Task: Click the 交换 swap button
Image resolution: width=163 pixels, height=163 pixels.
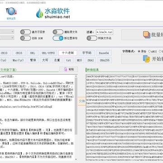Action: pyautogui.click(x=81, y=101)
